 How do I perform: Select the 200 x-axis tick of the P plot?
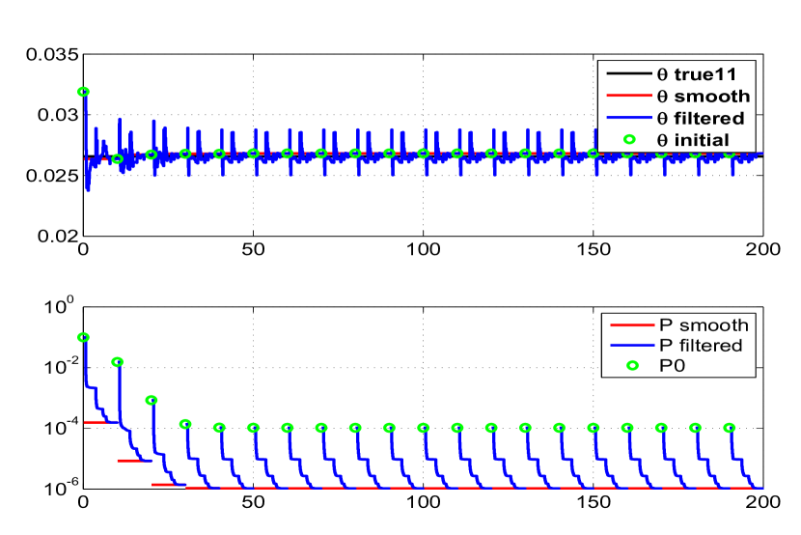(x=762, y=502)
